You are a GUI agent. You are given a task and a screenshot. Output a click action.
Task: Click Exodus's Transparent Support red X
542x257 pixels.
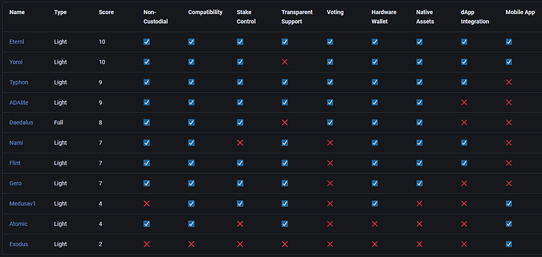285,244
